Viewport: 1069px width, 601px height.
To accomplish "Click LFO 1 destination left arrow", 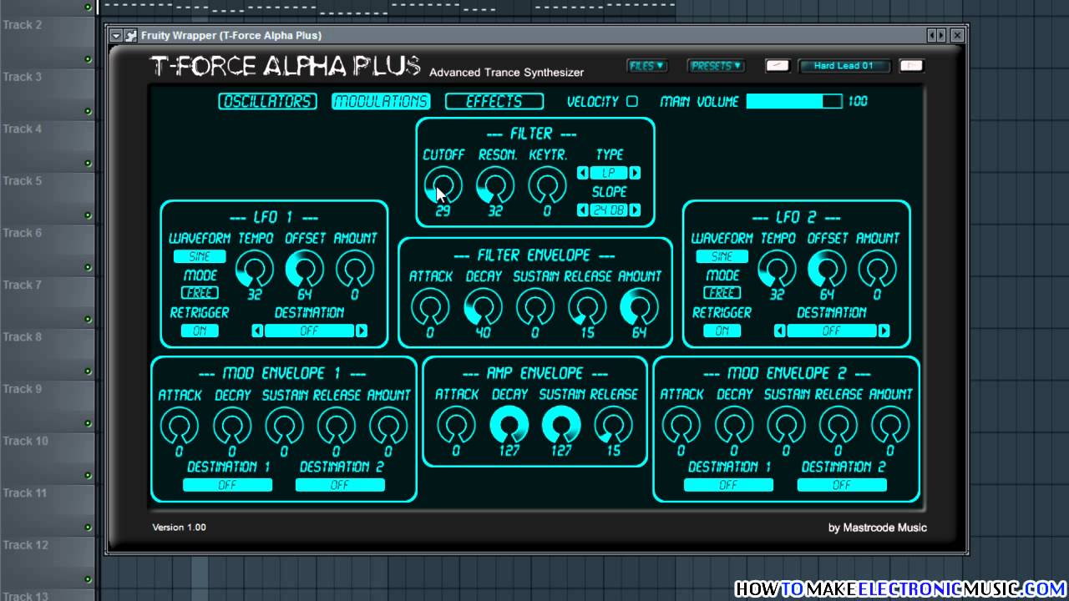I will (257, 331).
